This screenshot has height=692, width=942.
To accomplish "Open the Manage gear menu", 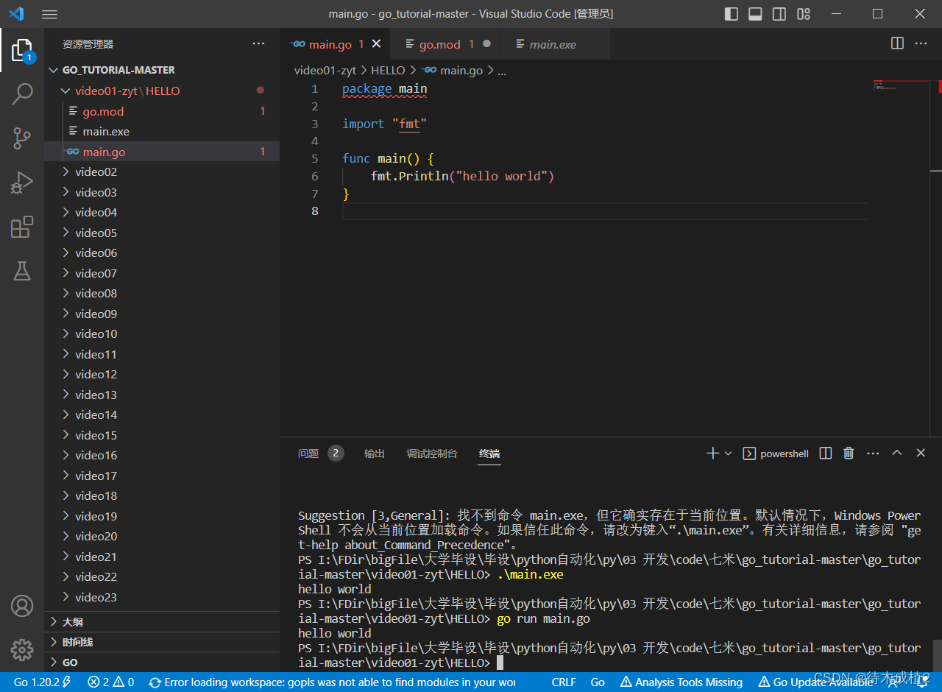I will [x=22, y=650].
